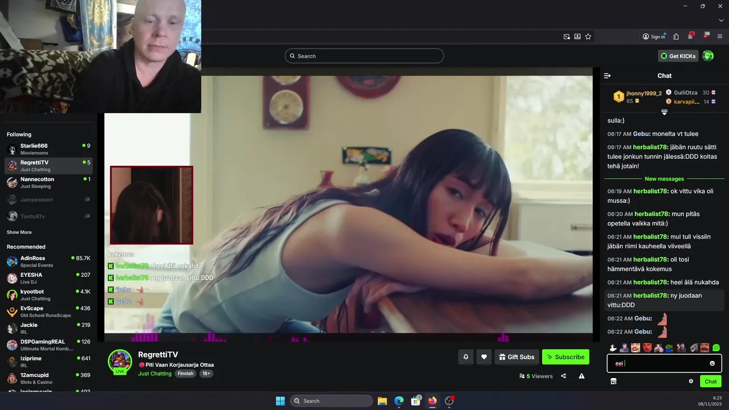Click GulliOtza in leaderboard
This screenshot has width=729, height=410.
click(685, 92)
